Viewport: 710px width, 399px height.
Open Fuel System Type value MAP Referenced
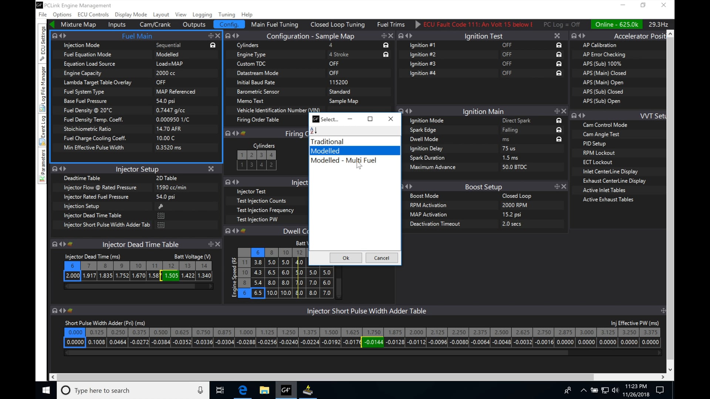coord(176,92)
